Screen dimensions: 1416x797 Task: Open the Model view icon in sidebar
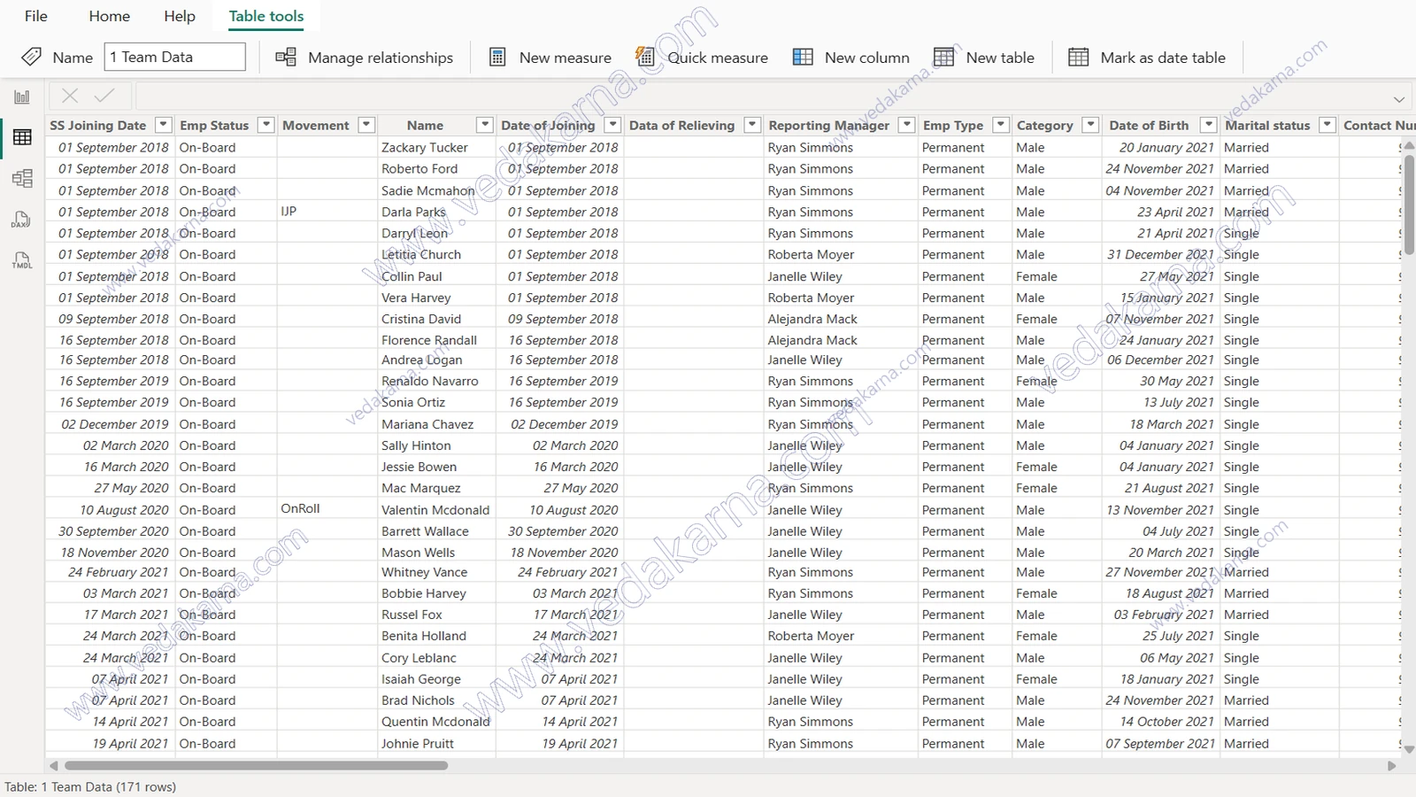pos(22,178)
